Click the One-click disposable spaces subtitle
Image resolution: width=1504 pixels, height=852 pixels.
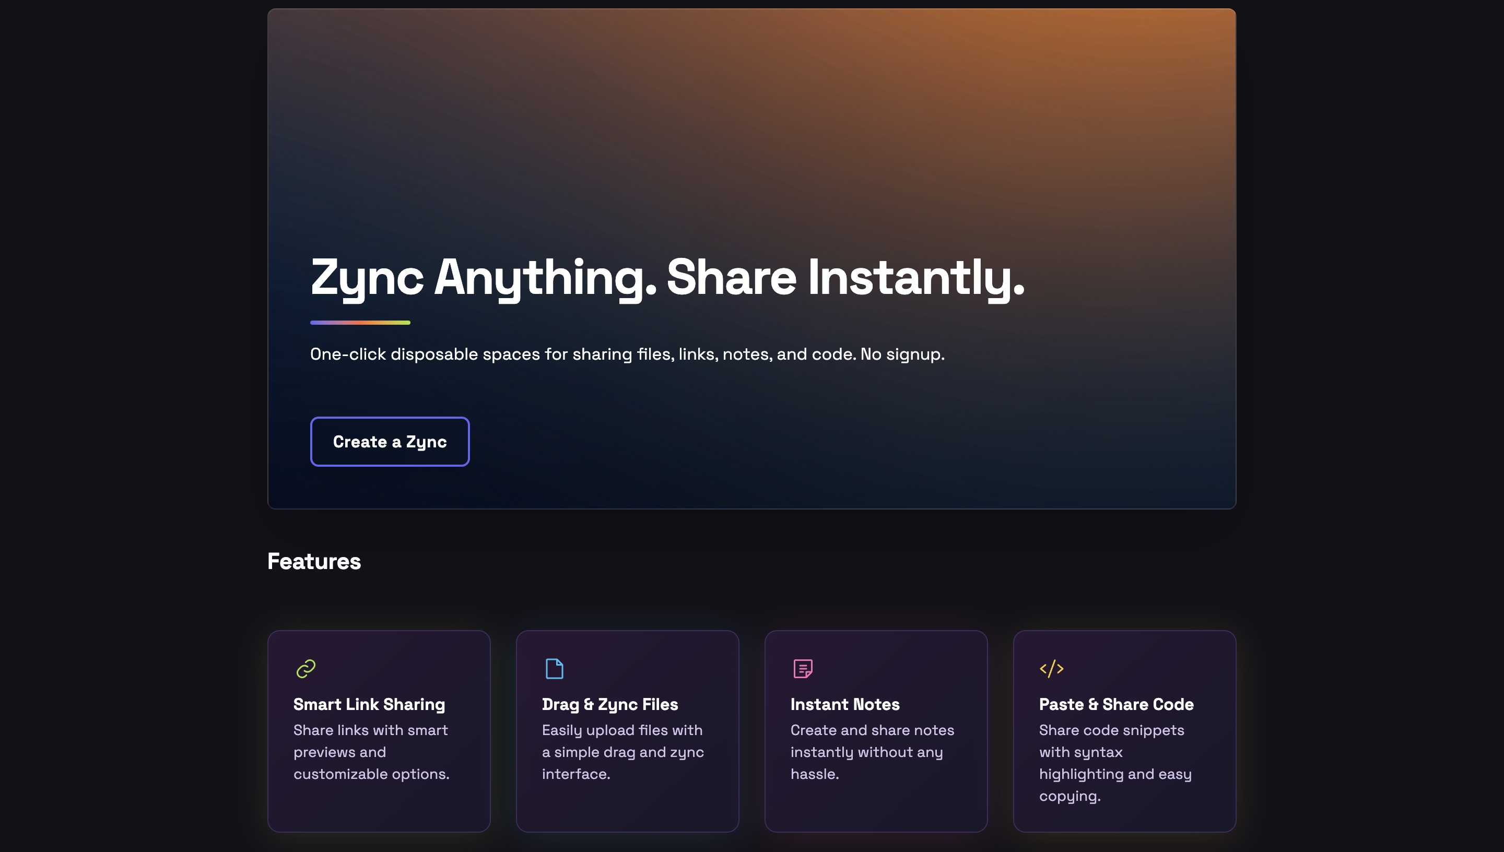[x=627, y=354]
